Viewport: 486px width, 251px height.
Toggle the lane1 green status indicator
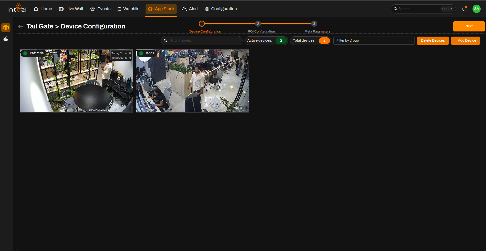pyautogui.click(x=141, y=53)
